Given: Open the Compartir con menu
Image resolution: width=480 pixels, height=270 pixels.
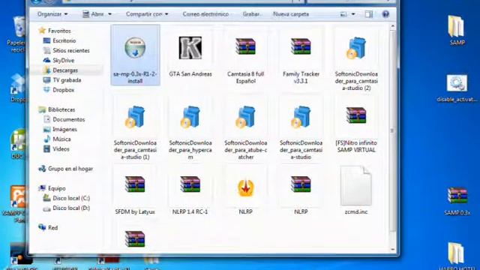Looking at the screenshot, I should tap(147, 14).
